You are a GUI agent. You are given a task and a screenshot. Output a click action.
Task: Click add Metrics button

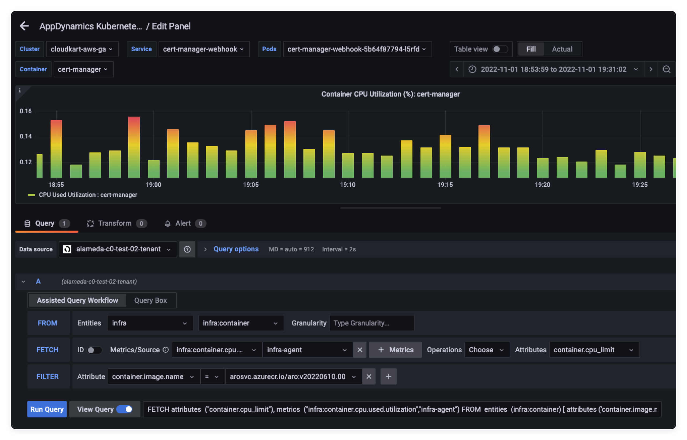tap(395, 350)
